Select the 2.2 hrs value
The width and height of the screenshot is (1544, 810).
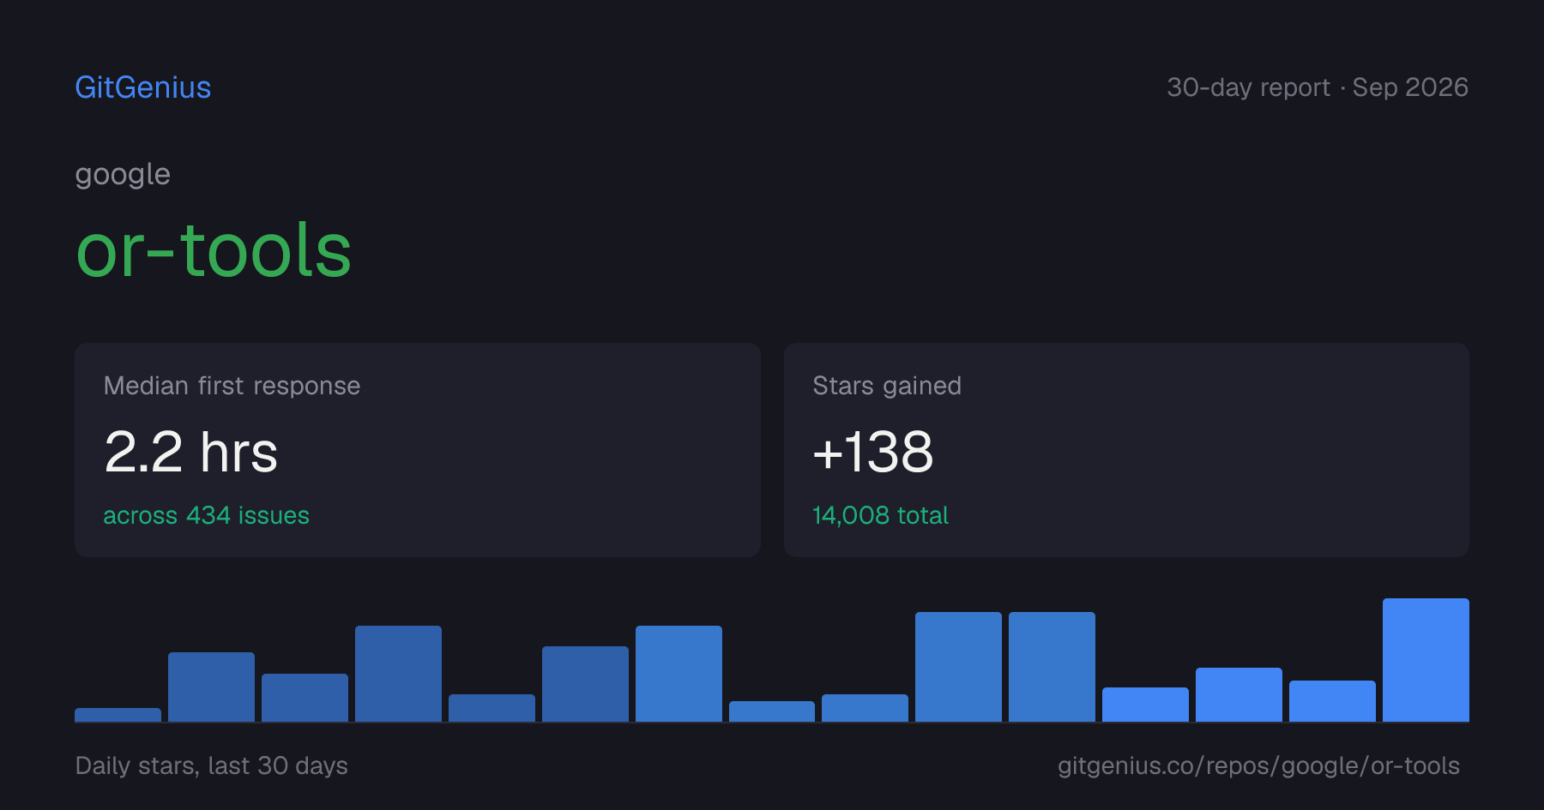pos(190,452)
